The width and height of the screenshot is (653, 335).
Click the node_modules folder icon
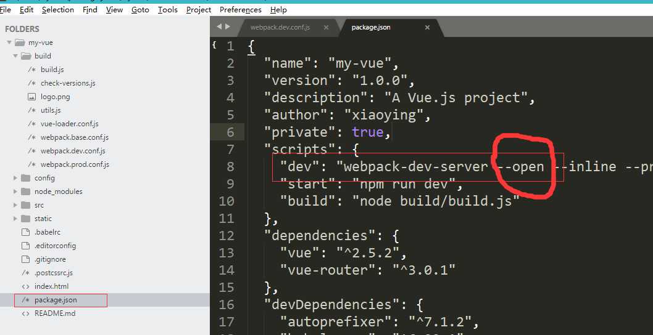click(26, 192)
